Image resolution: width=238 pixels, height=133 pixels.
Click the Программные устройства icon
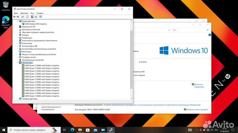(x=20, y=60)
